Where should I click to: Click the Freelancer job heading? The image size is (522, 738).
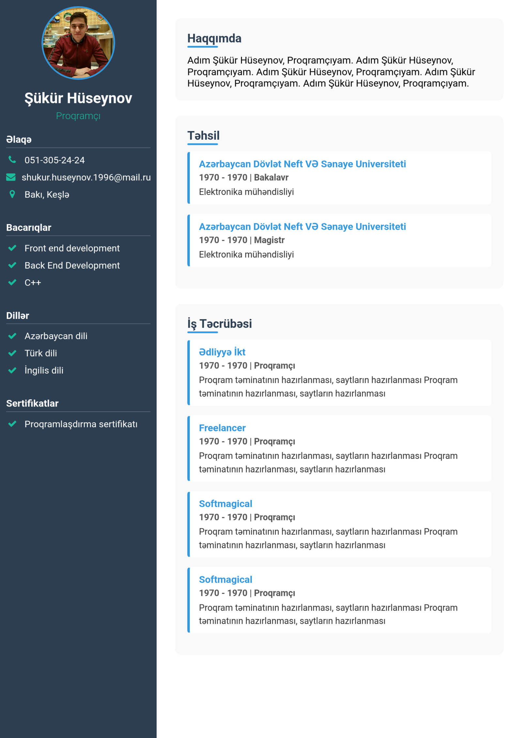222,428
